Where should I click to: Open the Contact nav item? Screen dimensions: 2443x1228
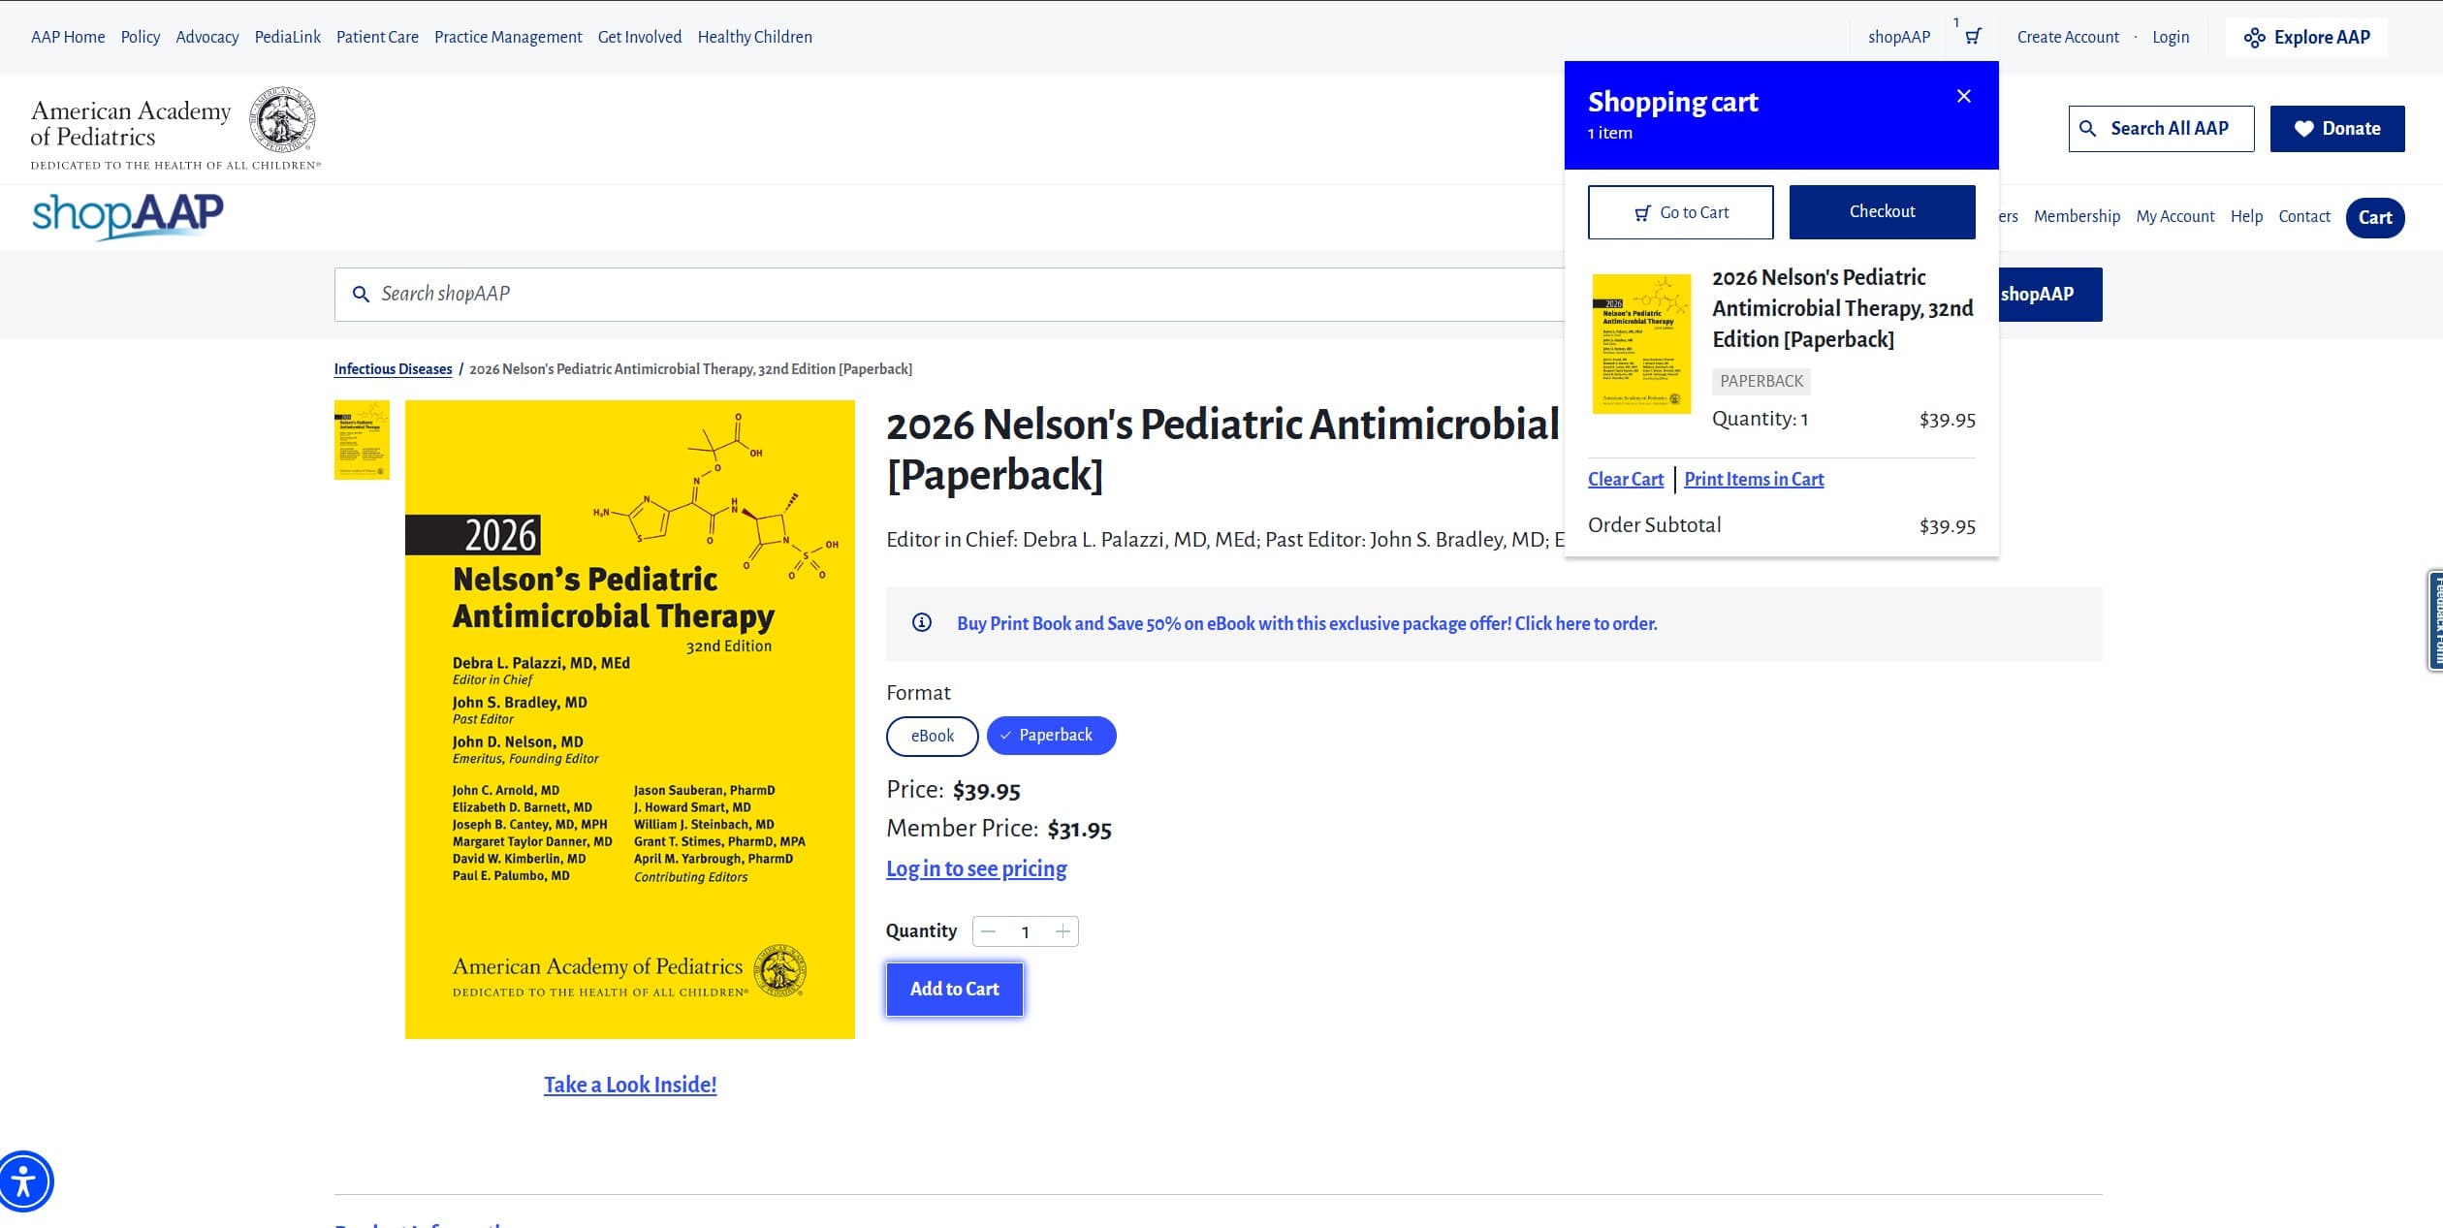[x=2304, y=216]
